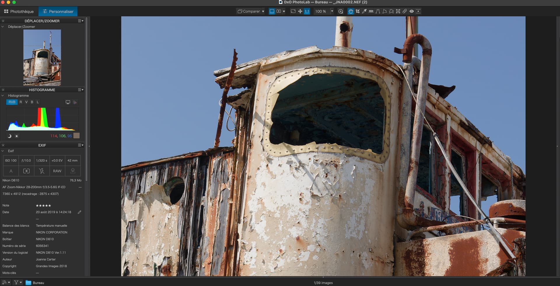Click the 1:1 zoom button
The width and height of the screenshot is (560, 286).
307,11
